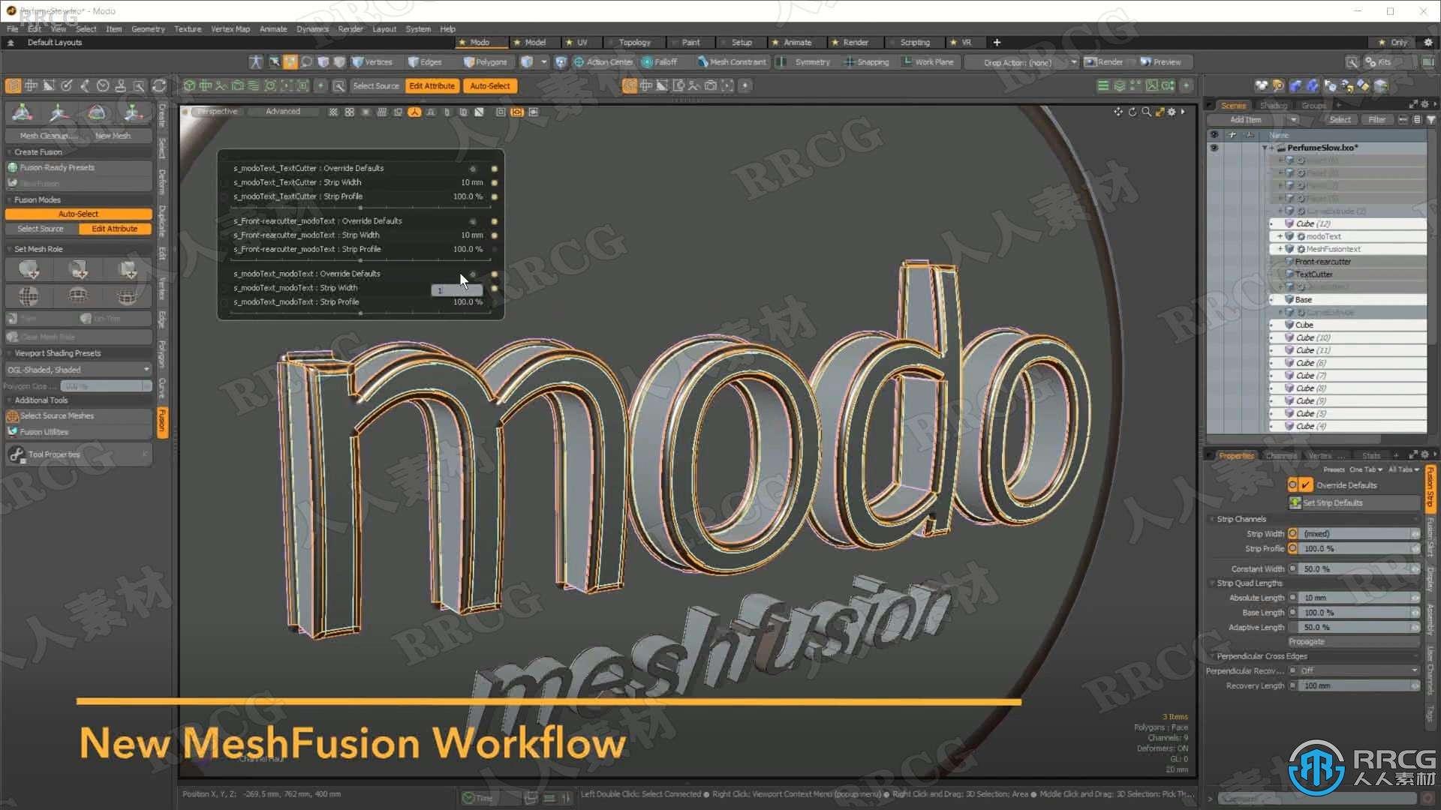Click the Item list filter funnel icon
Screen dimensions: 1441x810
(x=1431, y=119)
